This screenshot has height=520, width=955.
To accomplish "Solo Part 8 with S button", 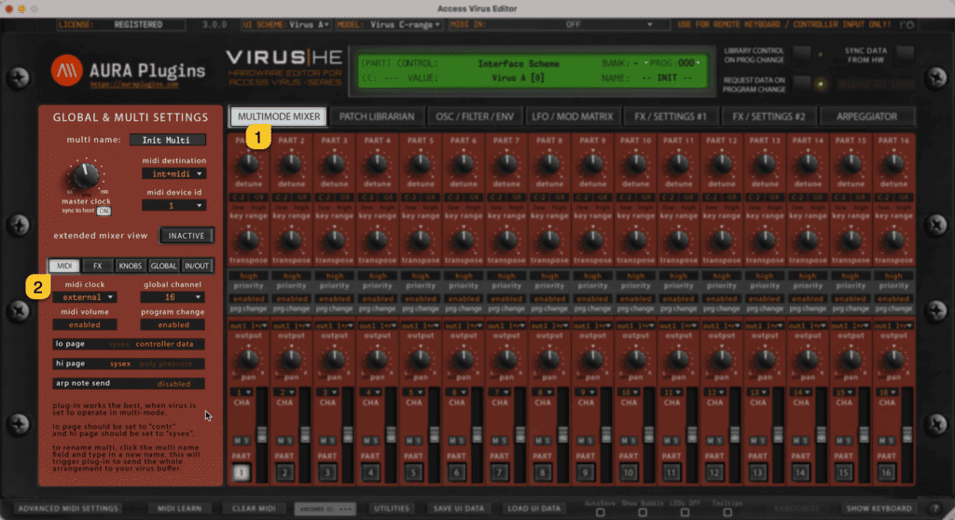I will tap(547, 440).
